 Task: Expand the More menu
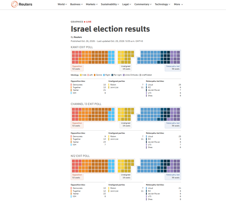[178, 5]
